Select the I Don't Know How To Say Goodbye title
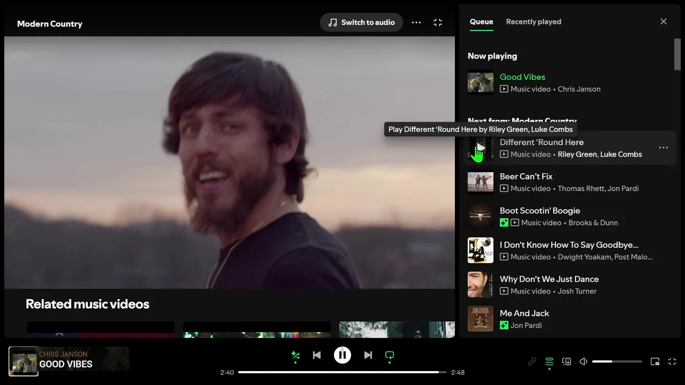 tap(569, 245)
